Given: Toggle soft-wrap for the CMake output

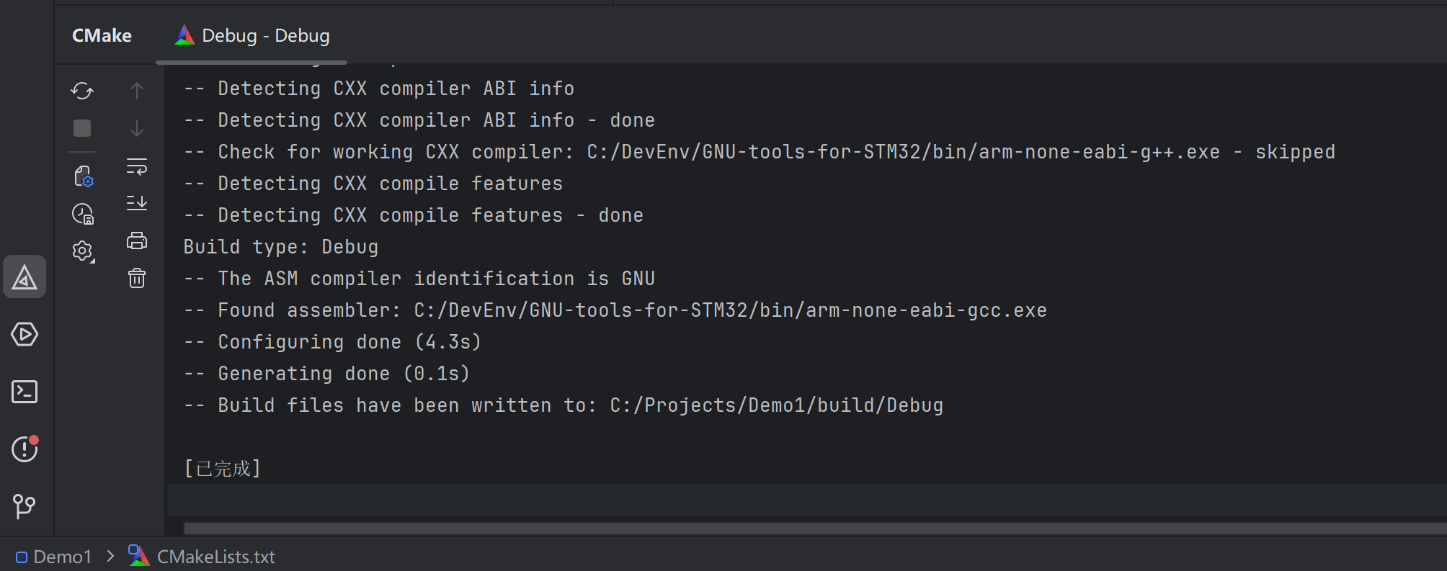Looking at the screenshot, I should pyautogui.click(x=136, y=167).
